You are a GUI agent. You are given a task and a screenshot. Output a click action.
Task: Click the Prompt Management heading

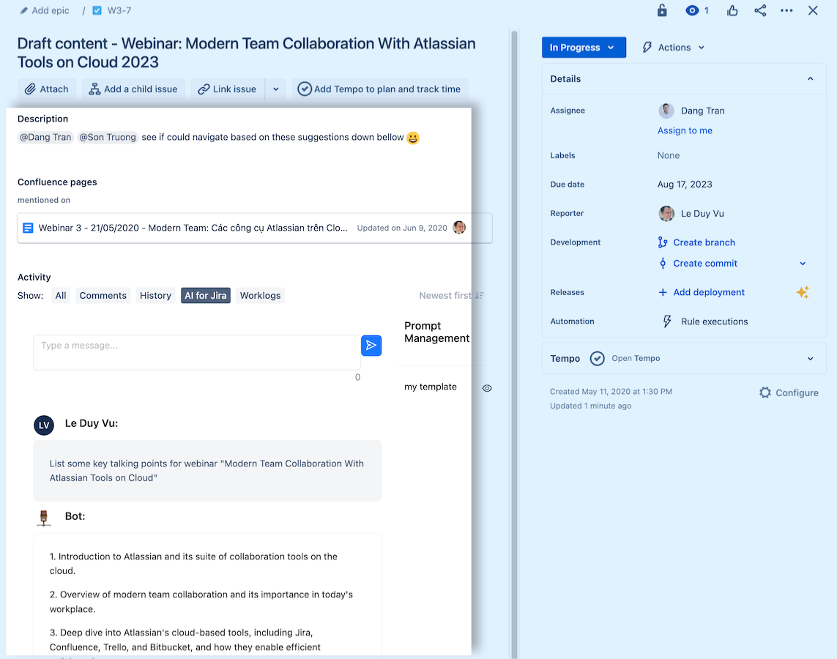point(436,332)
